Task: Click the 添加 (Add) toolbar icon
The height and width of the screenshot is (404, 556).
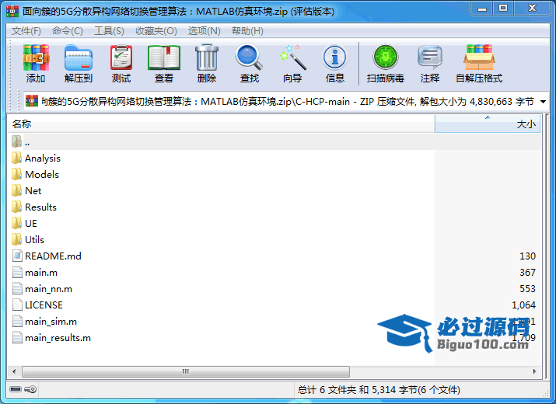Action: (36, 57)
